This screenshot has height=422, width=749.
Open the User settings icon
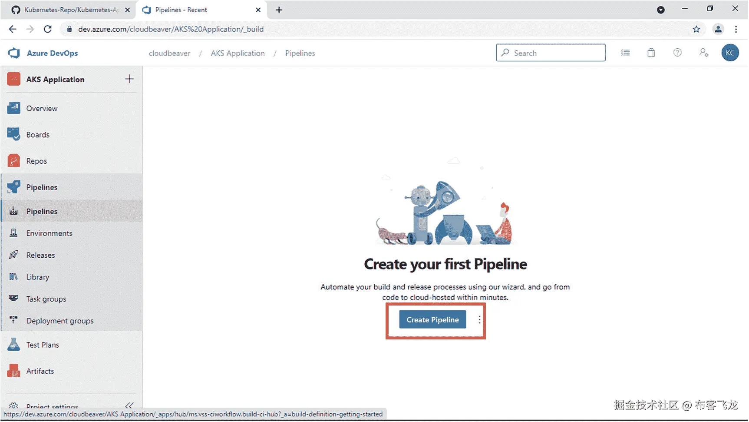[x=704, y=53]
